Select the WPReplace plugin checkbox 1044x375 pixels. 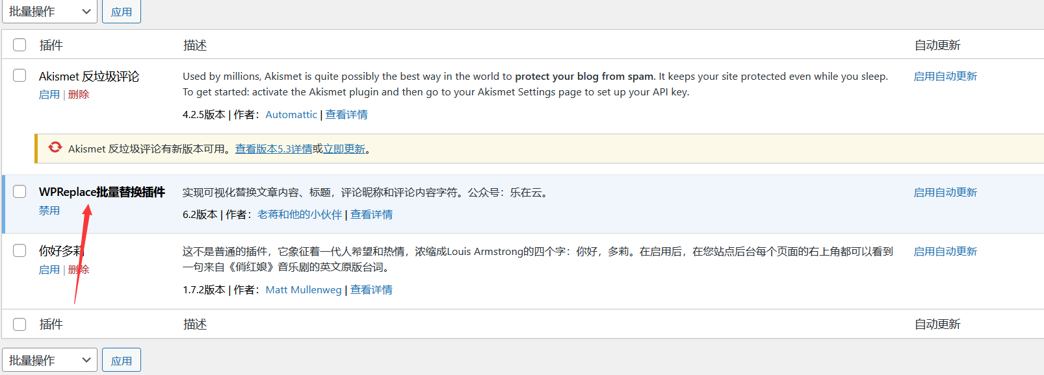[x=20, y=191]
